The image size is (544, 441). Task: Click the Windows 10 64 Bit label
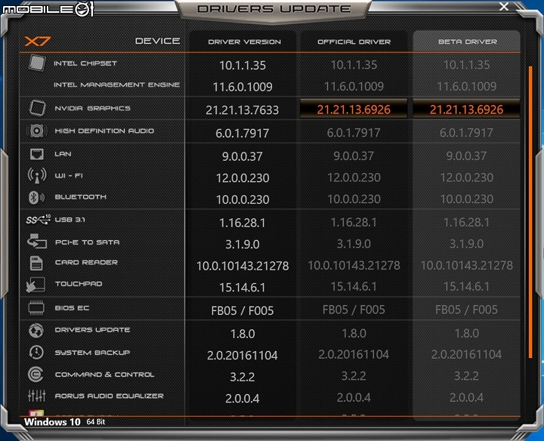[64, 422]
